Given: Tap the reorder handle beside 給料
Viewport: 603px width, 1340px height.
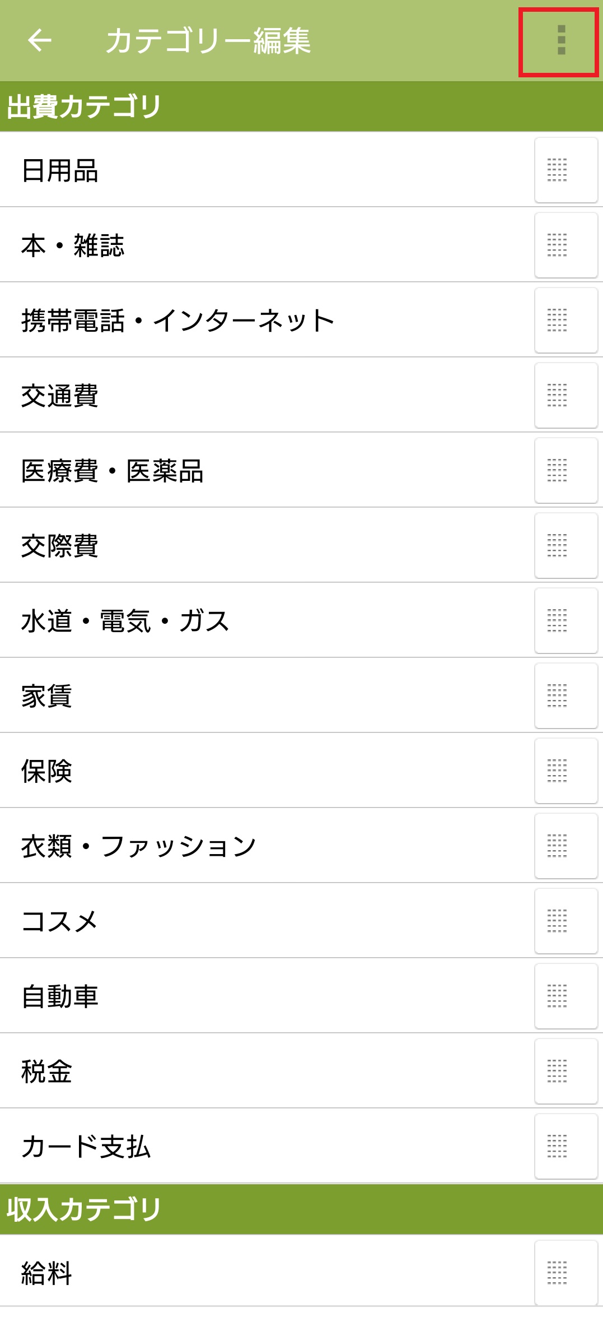Looking at the screenshot, I should 565,1272.
